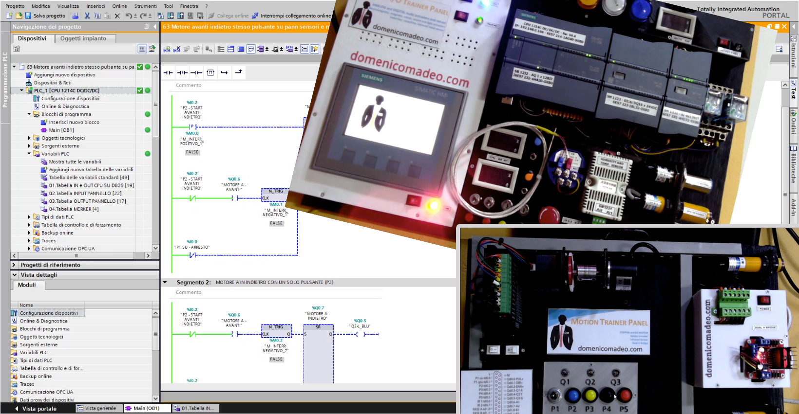
Task: Click the Delete network icon in editor toolbar
Action: click(x=177, y=49)
